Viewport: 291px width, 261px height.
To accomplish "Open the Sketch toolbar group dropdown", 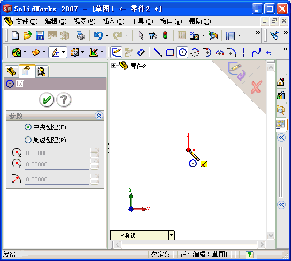I will click(63, 52).
